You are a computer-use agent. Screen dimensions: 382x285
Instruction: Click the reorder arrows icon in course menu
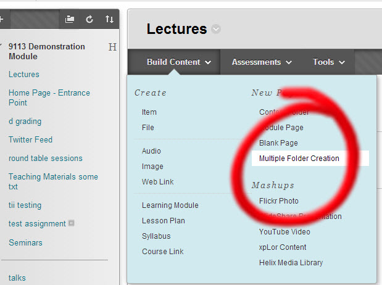pos(109,20)
